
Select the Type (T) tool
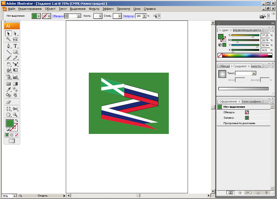click(x=15, y=46)
